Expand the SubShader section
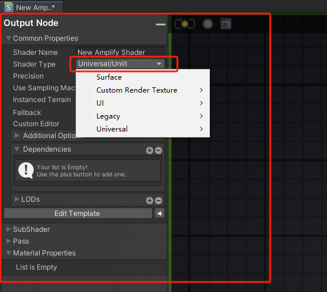The image size is (327, 292). click(8, 229)
